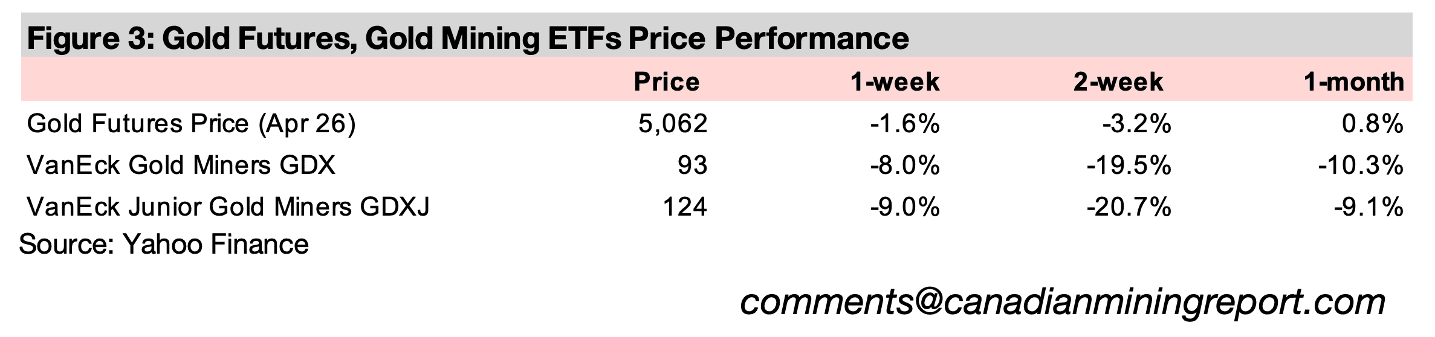The image size is (1435, 337).
Task: Click the Figure 3 table title
Action: click(468, 39)
